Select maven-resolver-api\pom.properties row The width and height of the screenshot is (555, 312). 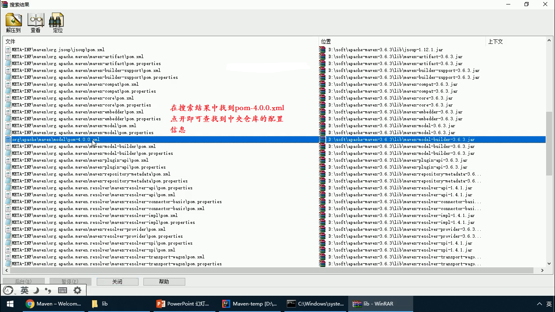(x=275, y=188)
